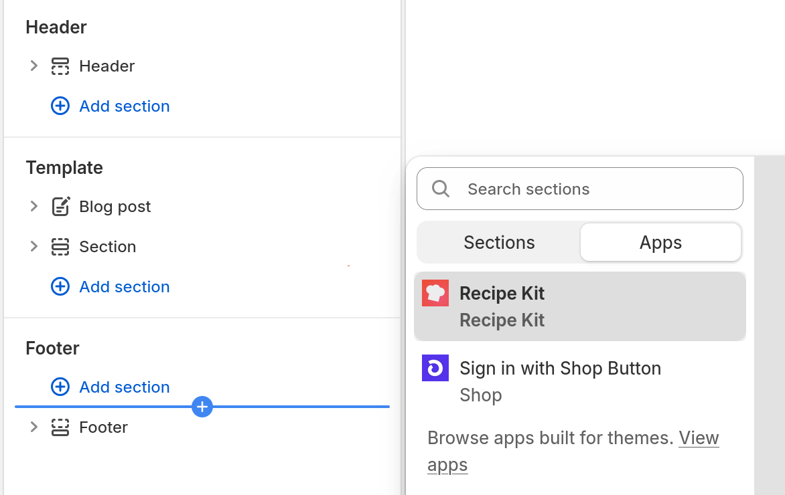Click the Header section layout icon
This screenshot has height=495, width=785.
click(x=60, y=66)
